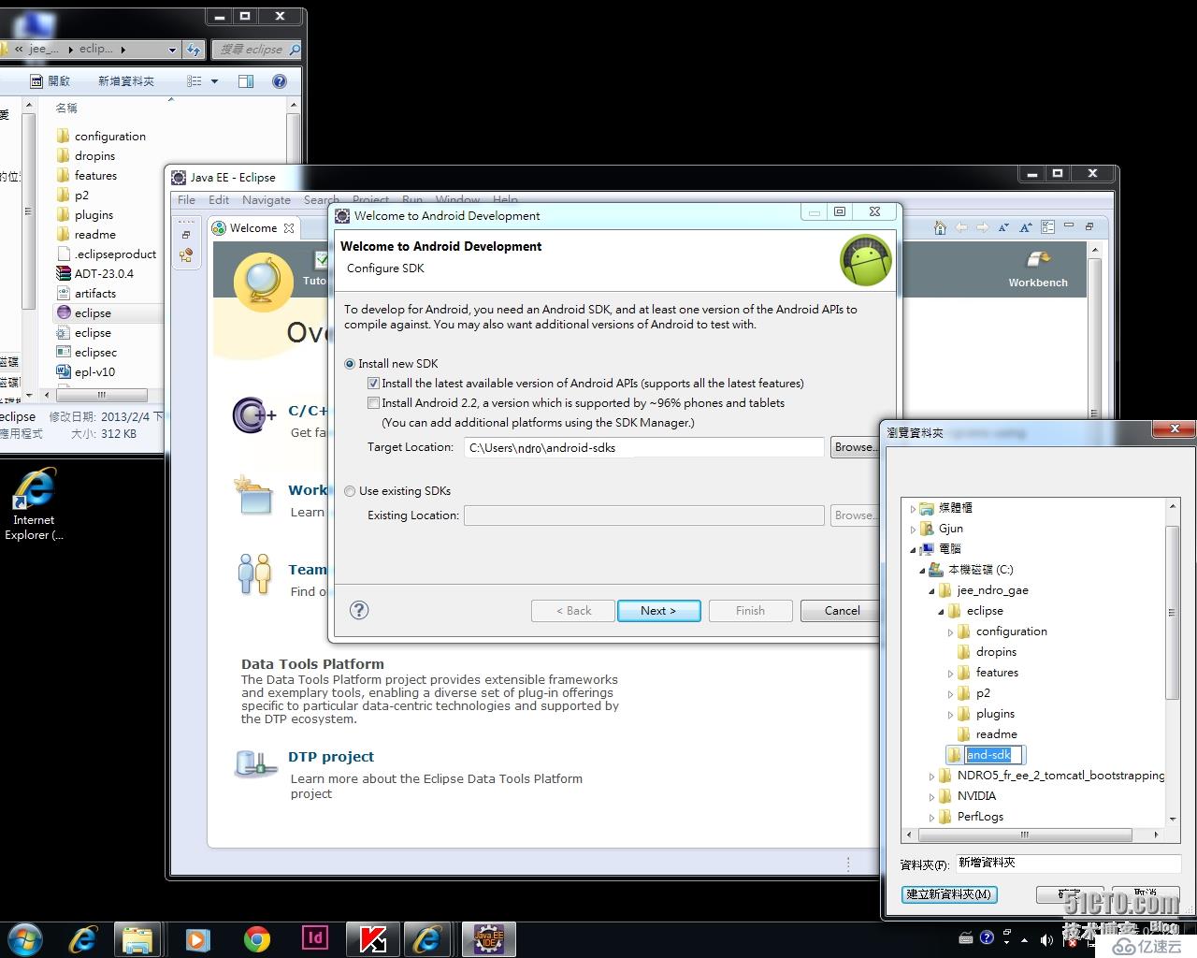Screen dimensions: 1197x958
Task: Click the help question mark in Android dialog
Action: (359, 610)
